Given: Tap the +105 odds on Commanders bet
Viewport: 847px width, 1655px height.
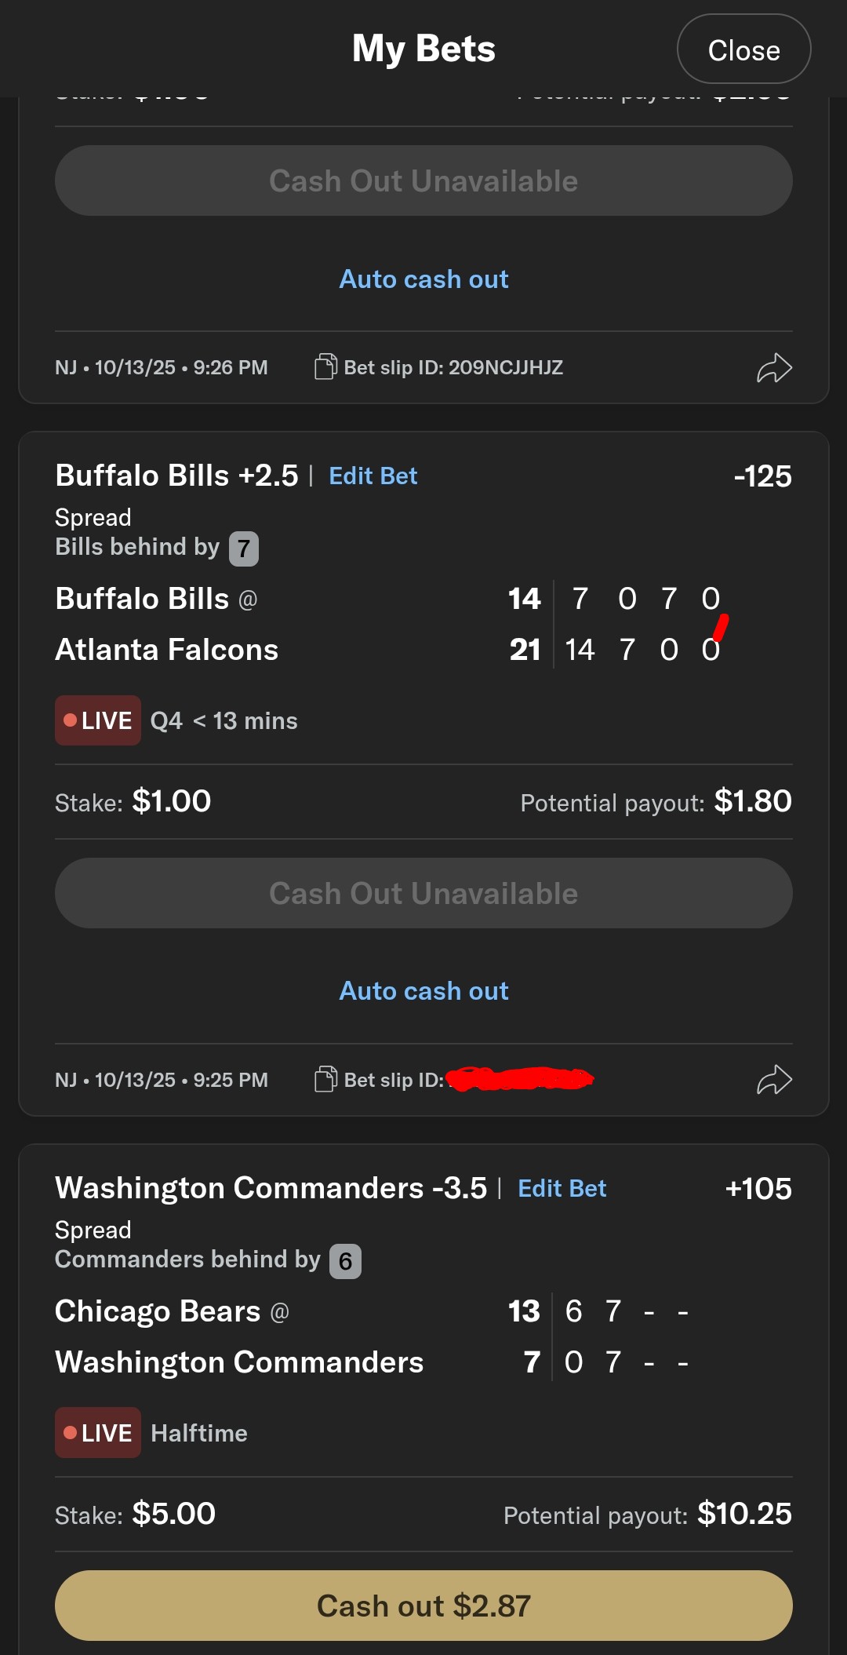Looking at the screenshot, I should (x=758, y=1189).
